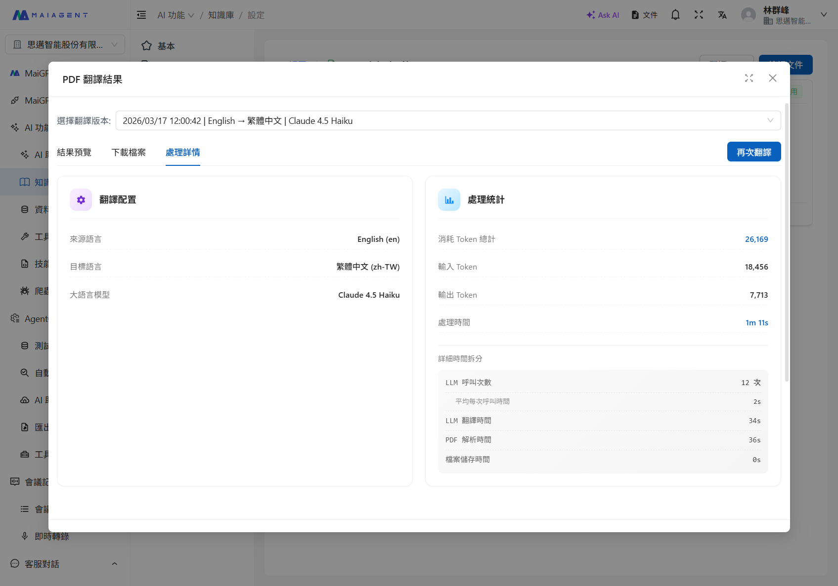The height and width of the screenshot is (586, 838).
Task: Open the documents link in header
Action: point(645,15)
